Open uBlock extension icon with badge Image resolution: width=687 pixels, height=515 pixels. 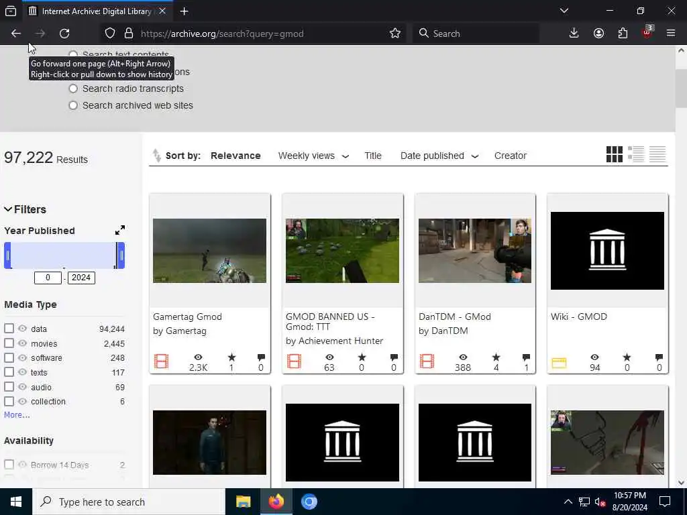coord(647,32)
